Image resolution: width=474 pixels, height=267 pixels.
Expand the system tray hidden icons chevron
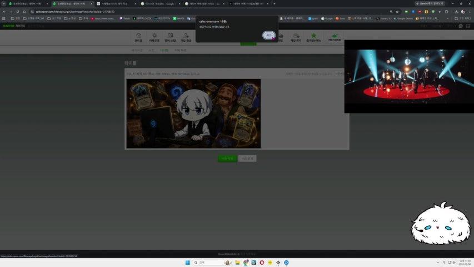point(438,263)
